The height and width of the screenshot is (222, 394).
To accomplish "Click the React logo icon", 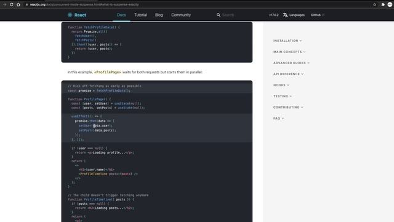I will (70, 15).
